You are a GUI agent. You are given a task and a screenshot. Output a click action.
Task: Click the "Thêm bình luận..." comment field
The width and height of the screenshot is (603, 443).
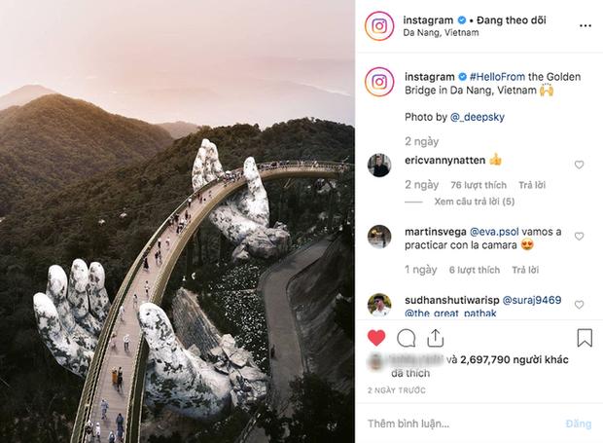click(x=457, y=424)
